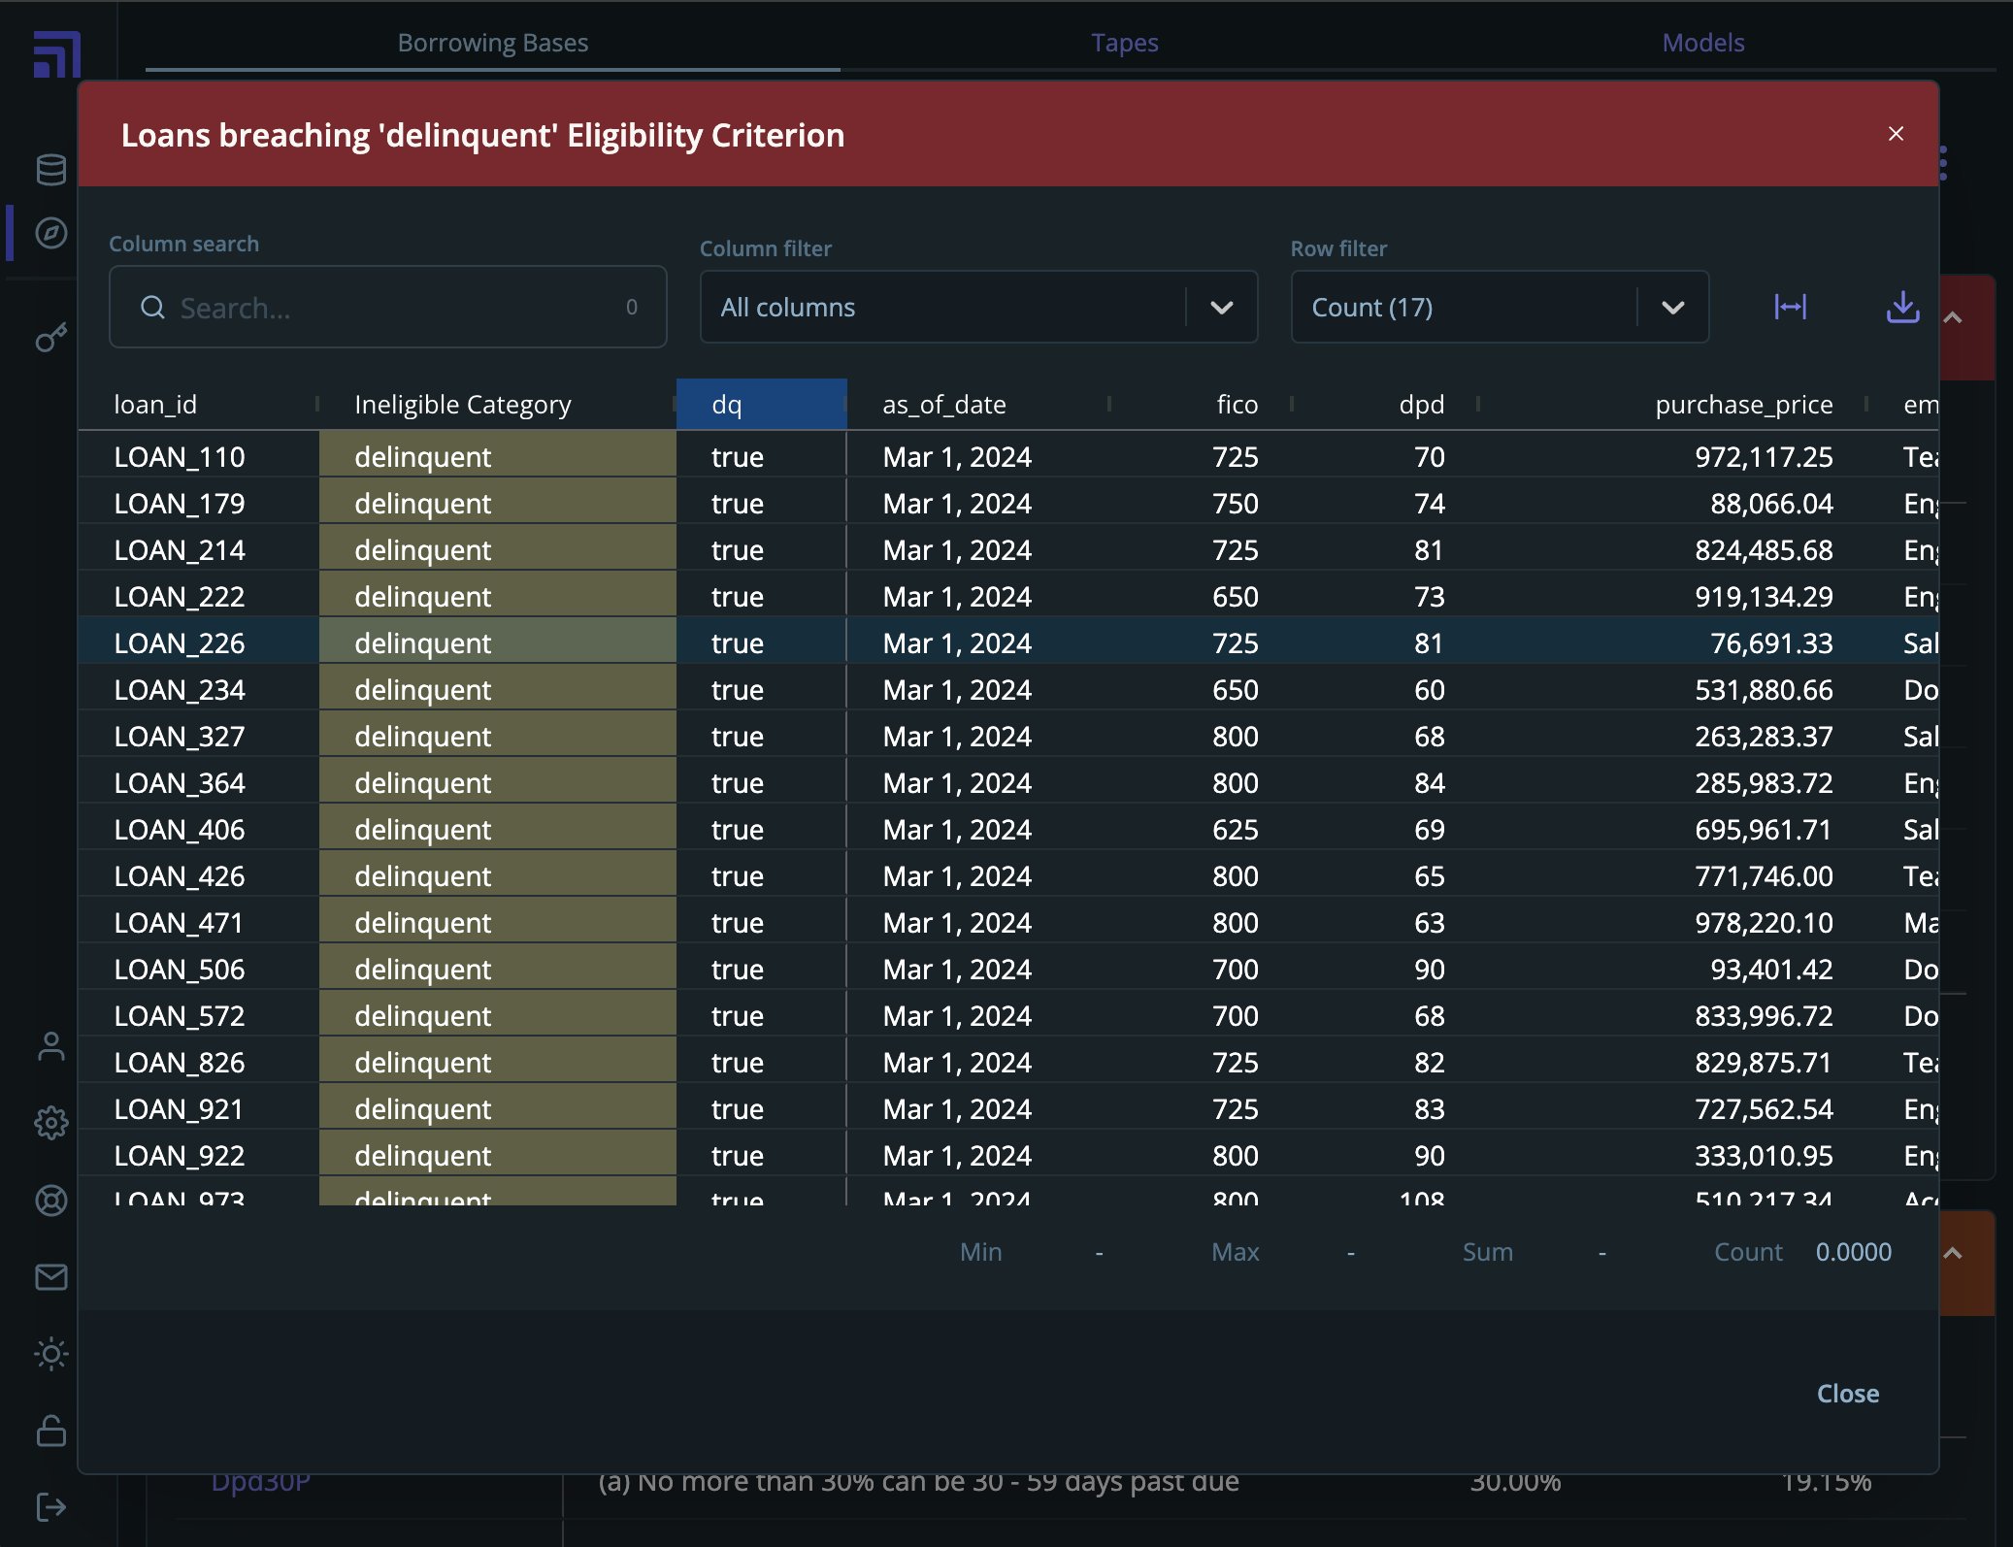Toggle the sun light-mode icon
Screen dimensions: 2013x1547
(x=50, y=1354)
